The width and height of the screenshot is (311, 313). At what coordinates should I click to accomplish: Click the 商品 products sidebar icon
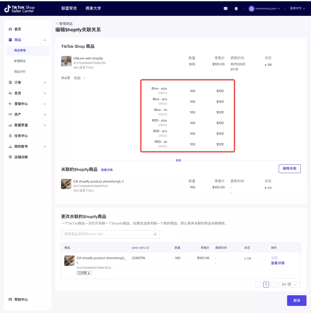(x=10, y=40)
